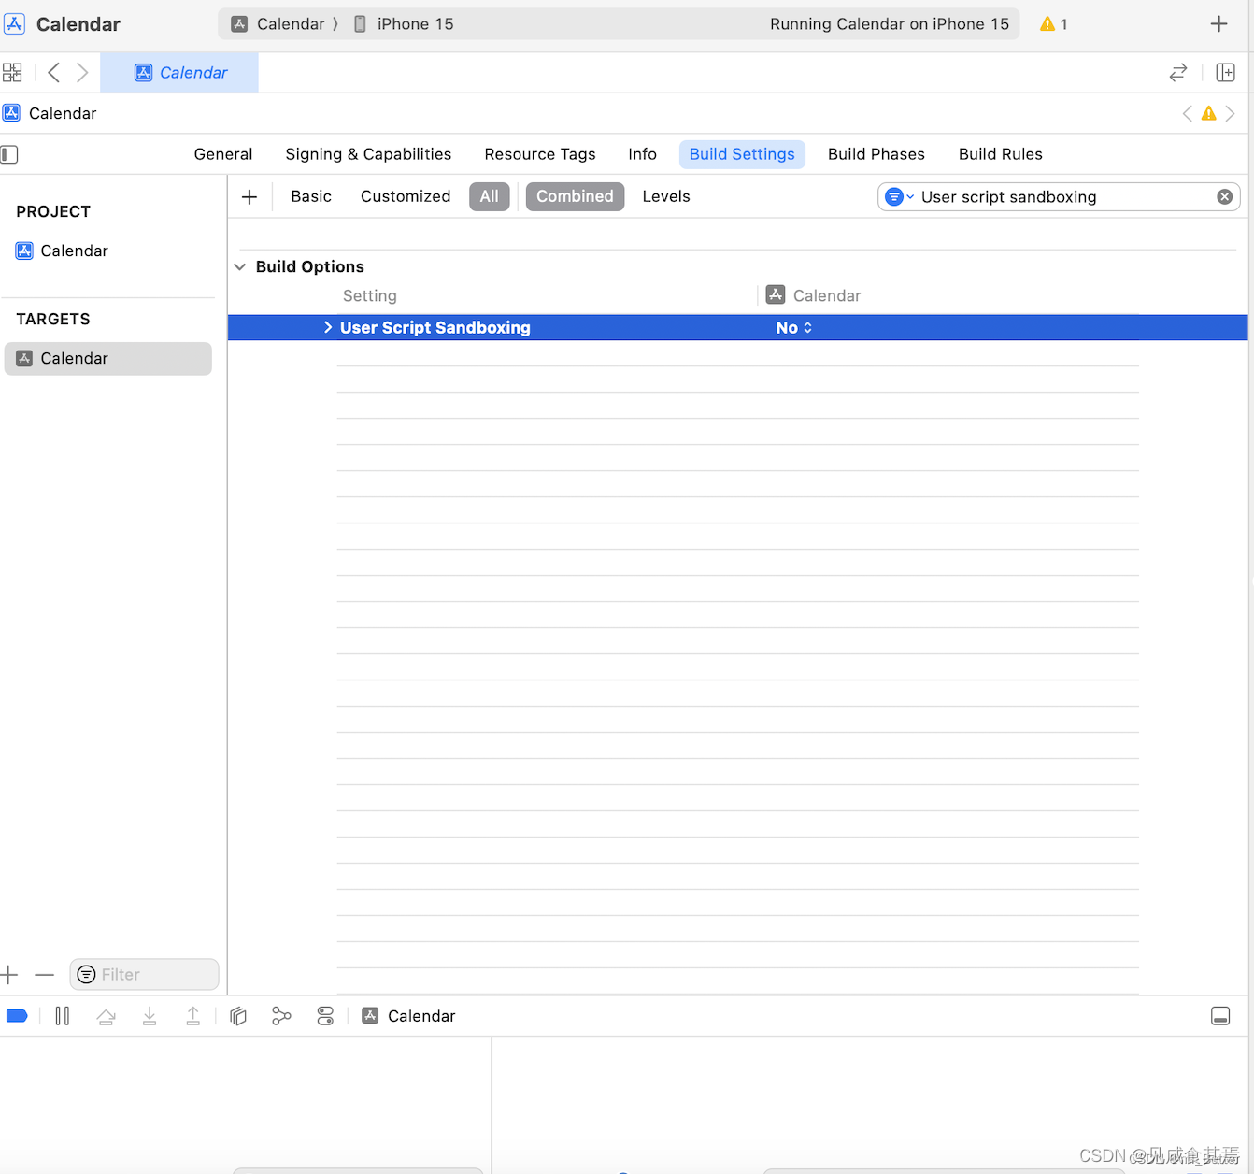The height and width of the screenshot is (1174, 1254).
Task: Click the warning triangle in the toolbar
Action: [x=1047, y=24]
